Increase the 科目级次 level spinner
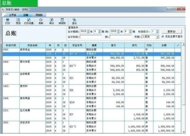Image resolution: width=190 pixels, height=136 pixels. 157,31
